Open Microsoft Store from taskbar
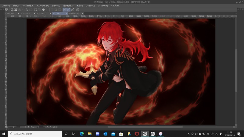This screenshot has height=137, width=244. (121, 134)
